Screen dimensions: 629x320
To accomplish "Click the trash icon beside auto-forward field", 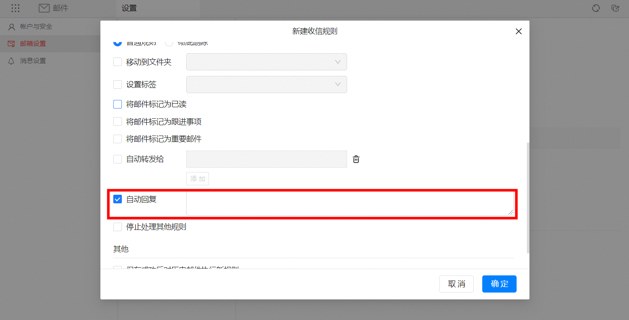I will tap(356, 159).
